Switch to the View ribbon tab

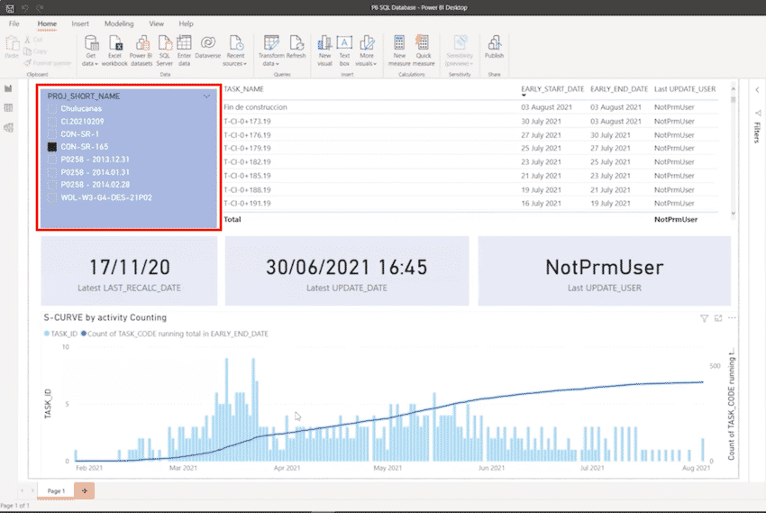pos(156,23)
